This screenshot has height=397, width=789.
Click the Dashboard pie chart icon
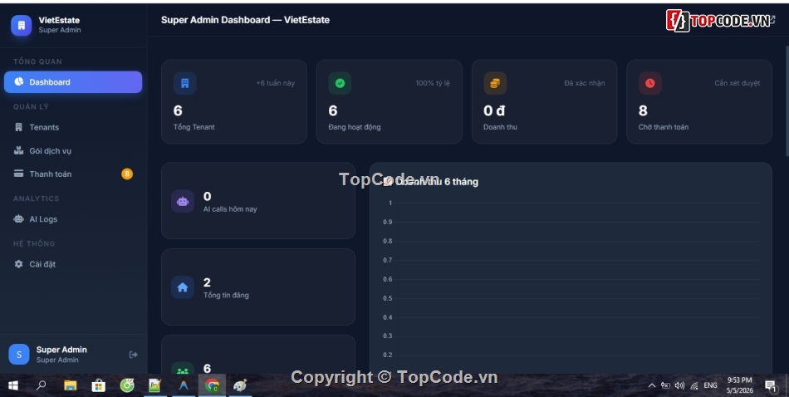click(x=18, y=81)
